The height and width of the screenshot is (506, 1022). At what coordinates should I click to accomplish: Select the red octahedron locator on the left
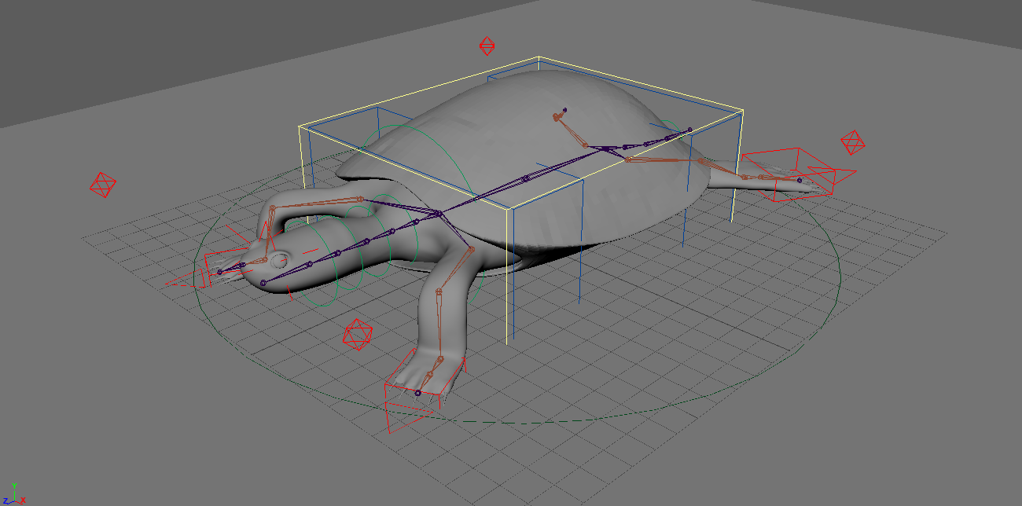click(103, 184)
